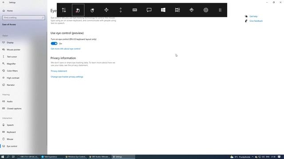This screenshot has height=159, width=284.
Task: Show hidden system tray icons
Action: 252,157
